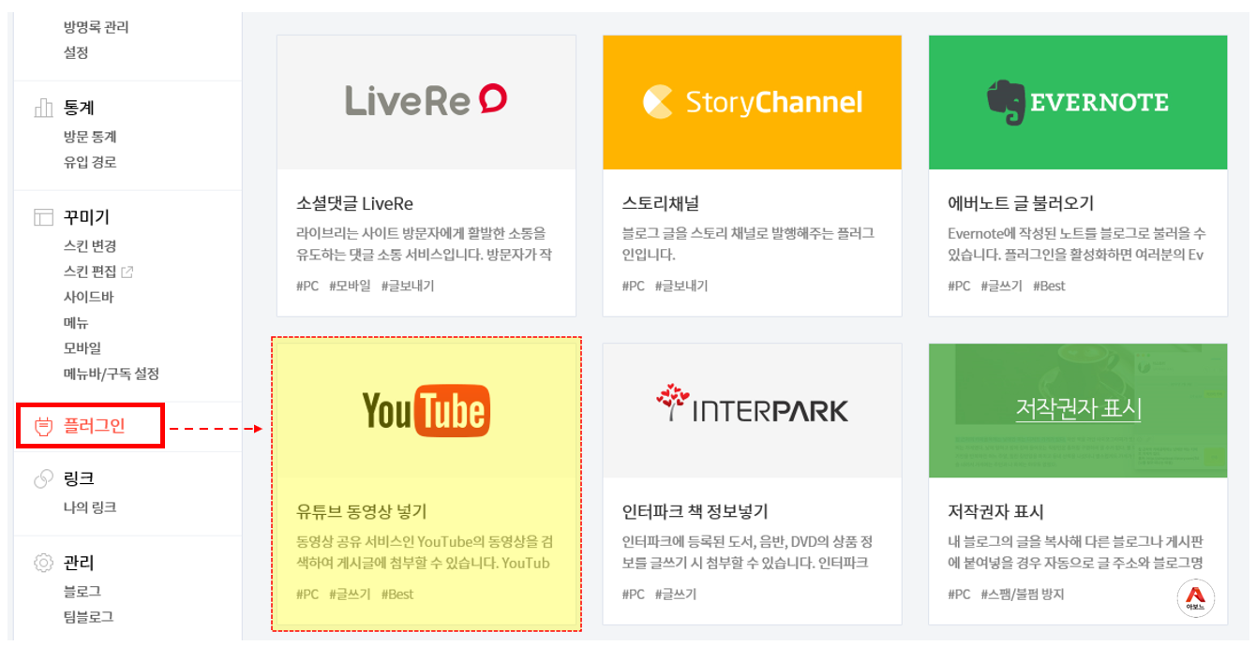Click #PC tag on Evernote card

point(959,286)
